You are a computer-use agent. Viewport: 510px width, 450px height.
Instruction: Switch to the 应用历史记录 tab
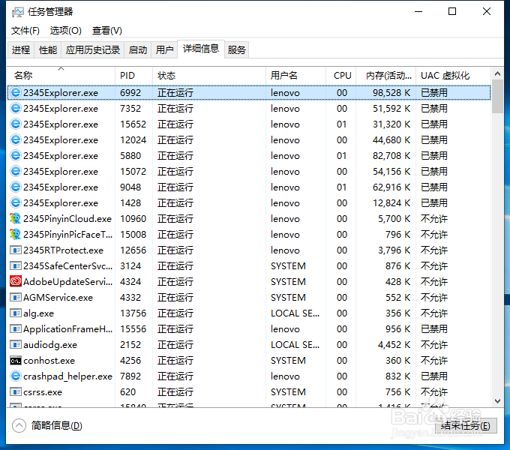[x=93, y=49]
